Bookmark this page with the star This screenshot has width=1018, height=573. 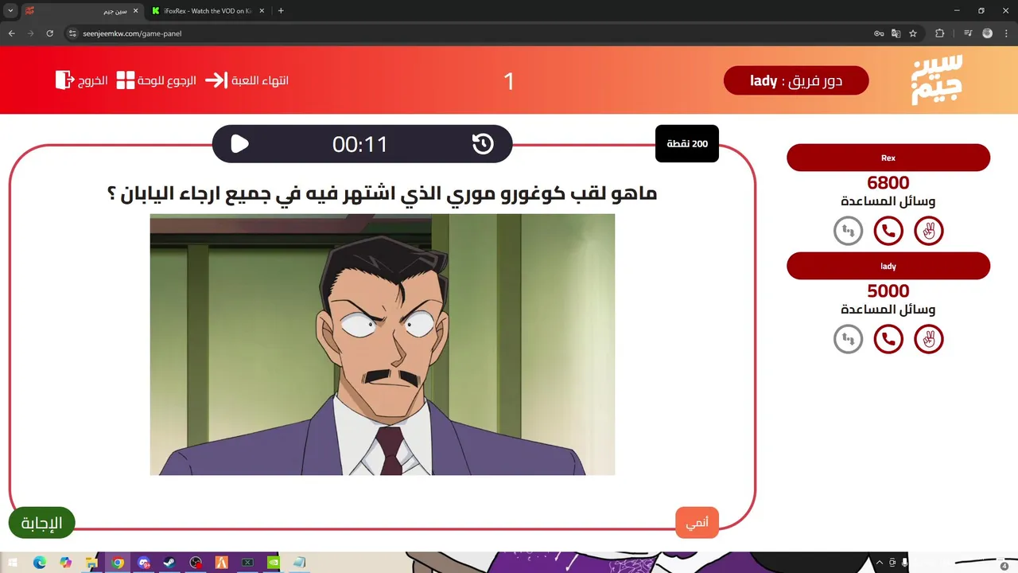(x=913, y=33)
